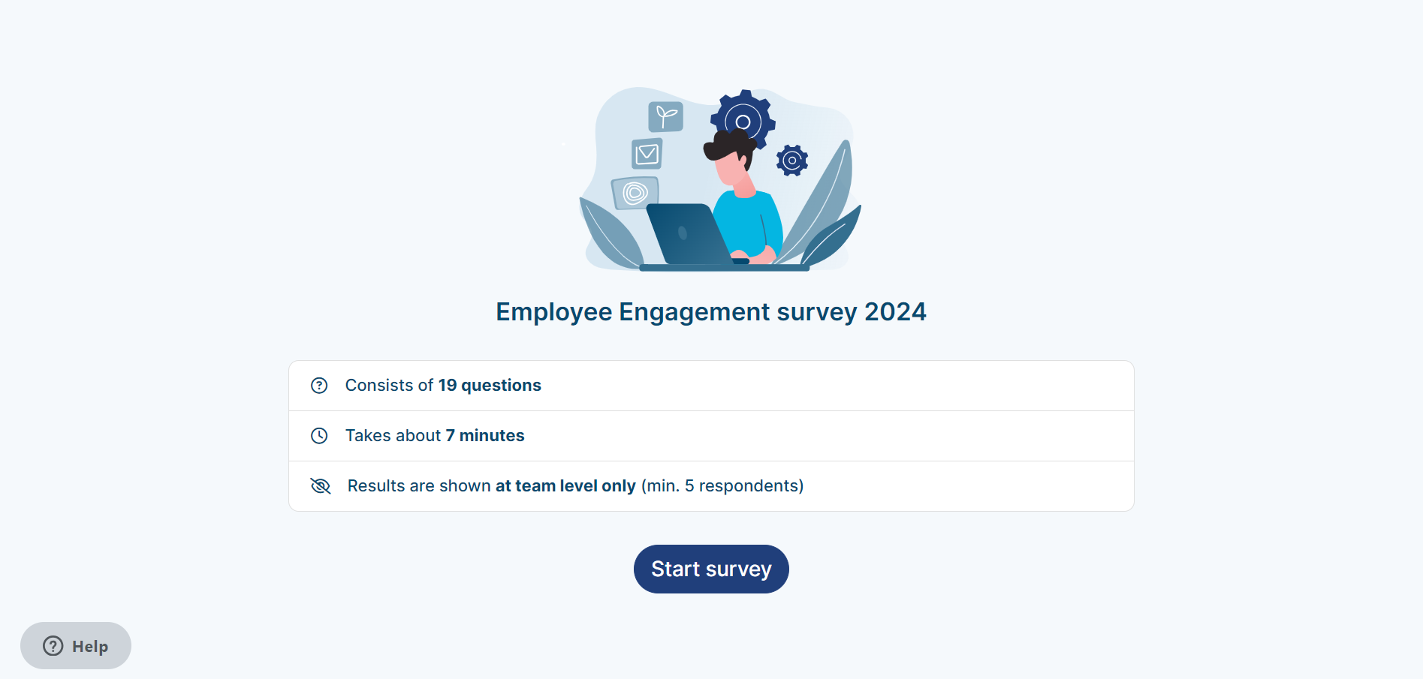Click the question circle icon beside 19 questions

[x=319, y=386]
